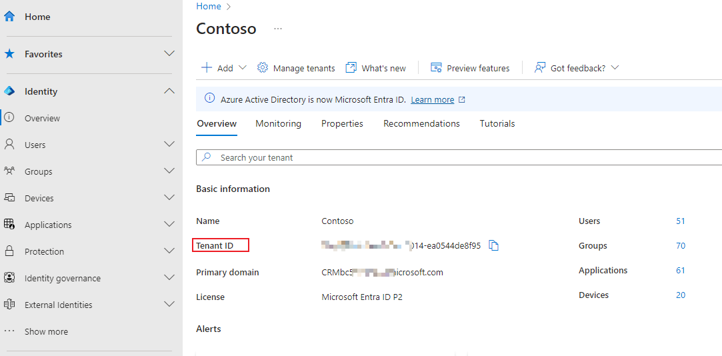
Task: Open the Applications count 61 link
Action: tap(680, 271)
